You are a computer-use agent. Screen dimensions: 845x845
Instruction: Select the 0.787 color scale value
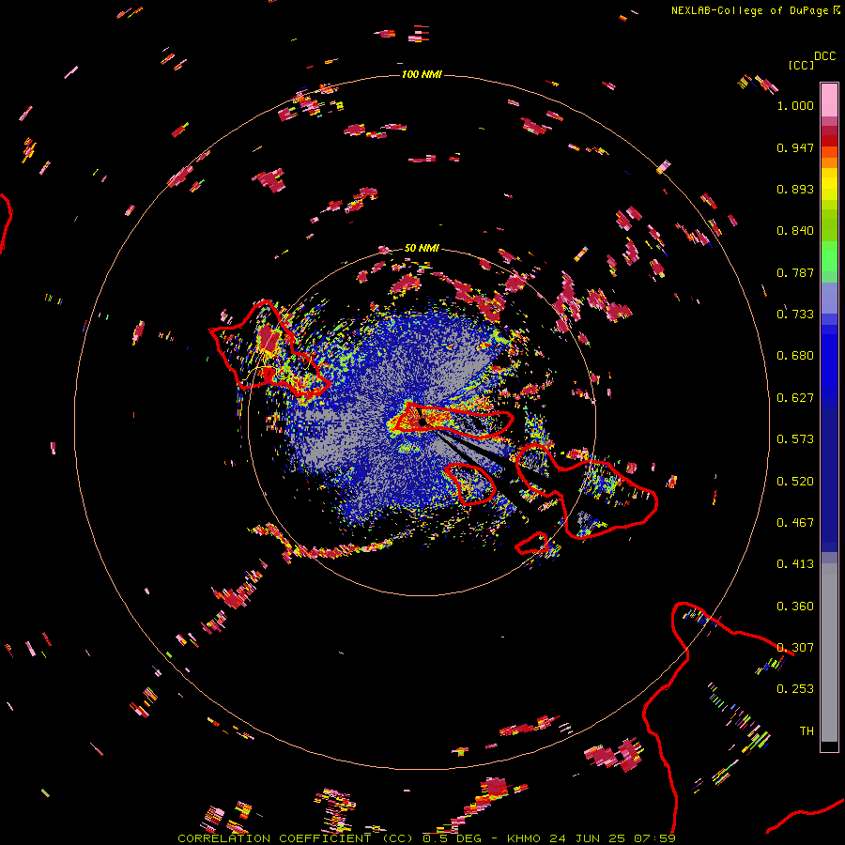point(795,272)
